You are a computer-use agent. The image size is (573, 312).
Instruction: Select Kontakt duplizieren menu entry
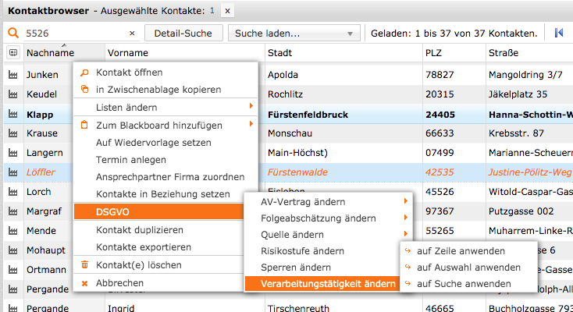pos(140,230)
